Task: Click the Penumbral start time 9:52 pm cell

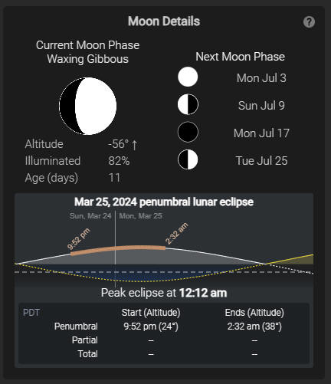Action: 151,327
